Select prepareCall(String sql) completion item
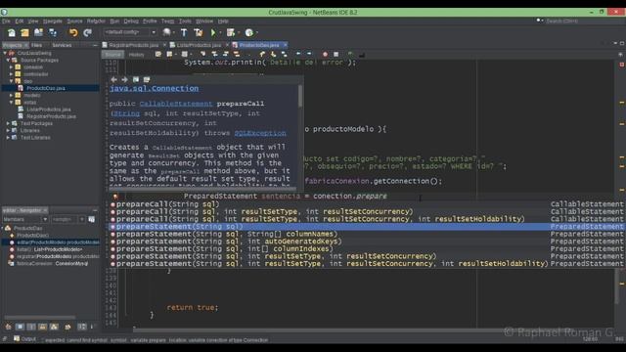The image size is (626, 352). [x=366, y=204]
